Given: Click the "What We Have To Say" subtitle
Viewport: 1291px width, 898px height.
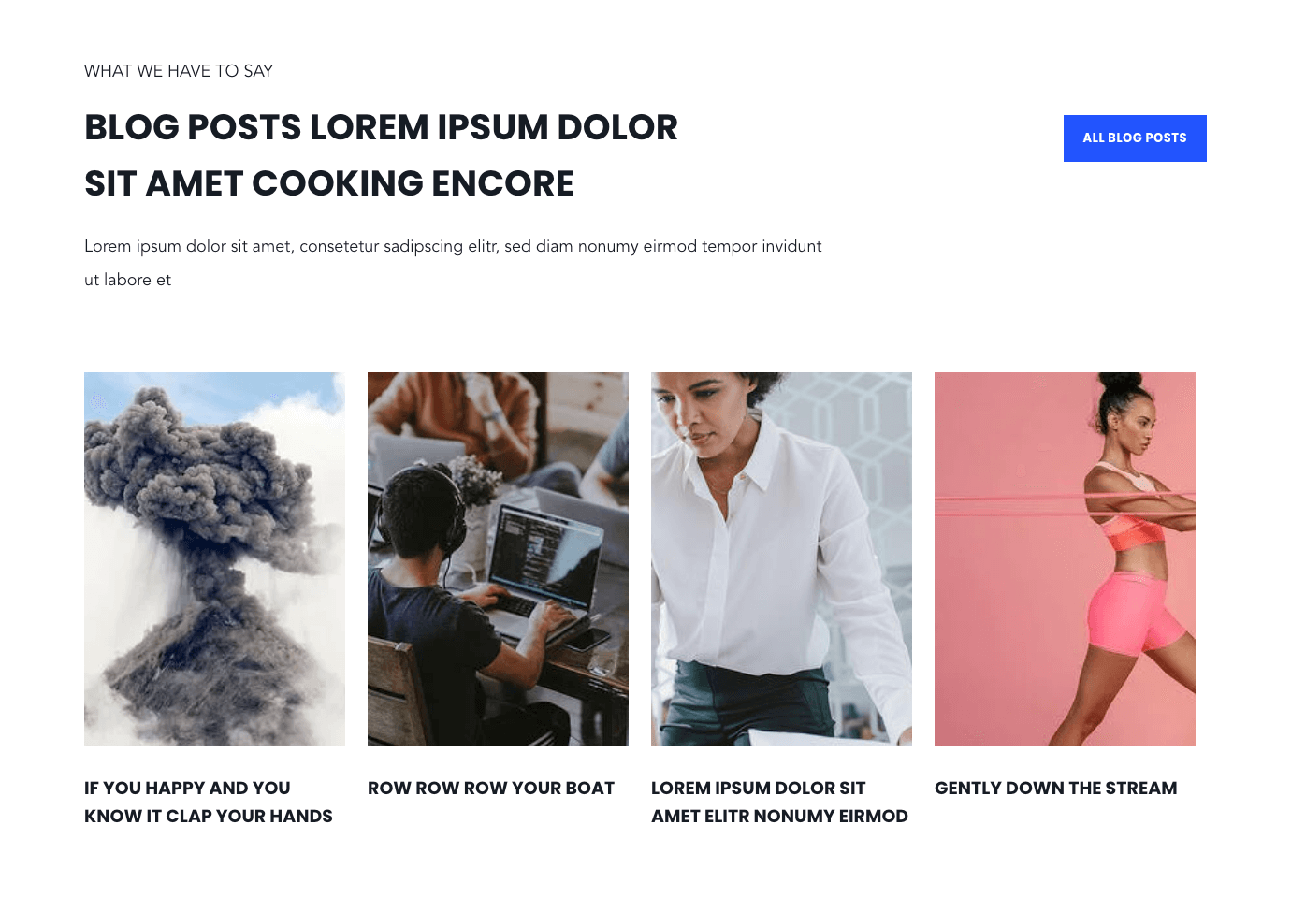Looking at the screenshot, I should pyautogui.click(x=179, y=71).
